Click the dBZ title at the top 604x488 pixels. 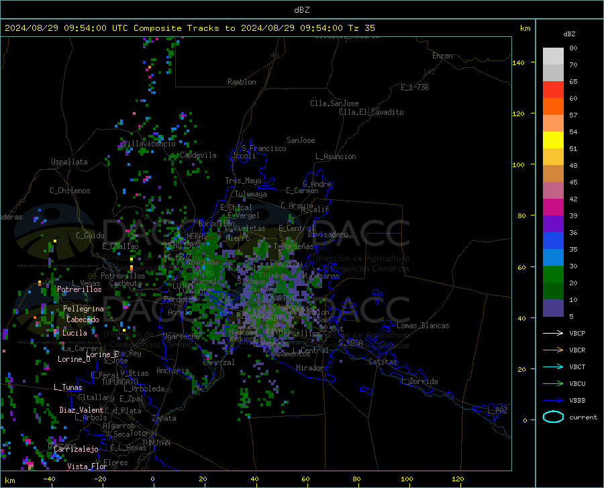pyautogui.click(x=301, y=10)
